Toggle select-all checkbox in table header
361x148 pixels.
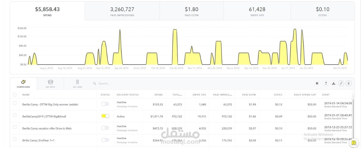click(x=15, y=95)
